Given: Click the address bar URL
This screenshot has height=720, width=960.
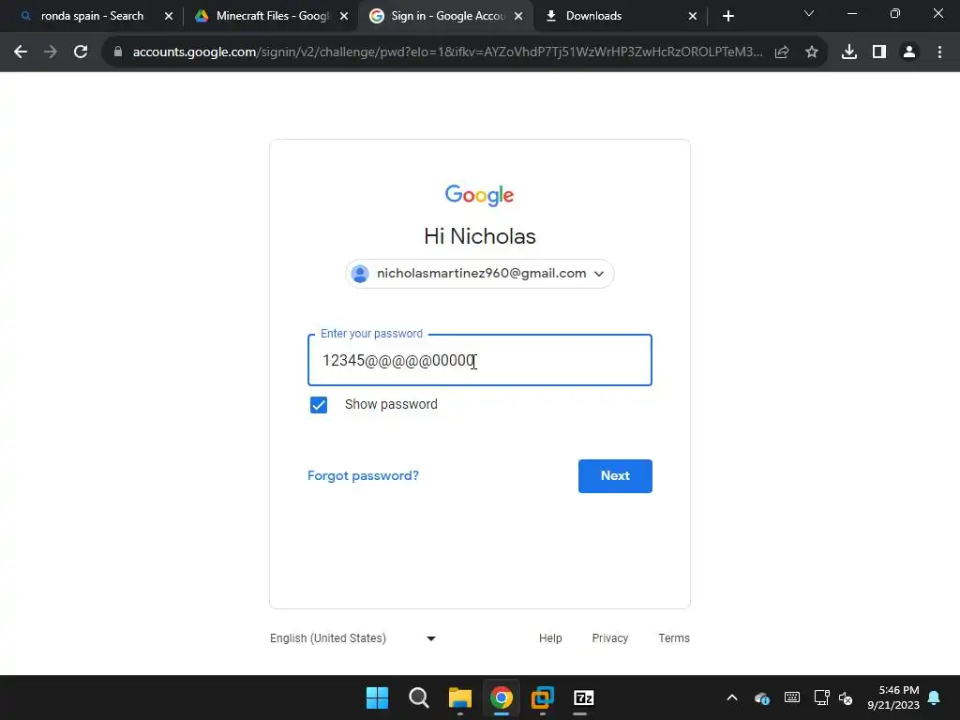Looking at the screenshot, I should tap(447, 52).
